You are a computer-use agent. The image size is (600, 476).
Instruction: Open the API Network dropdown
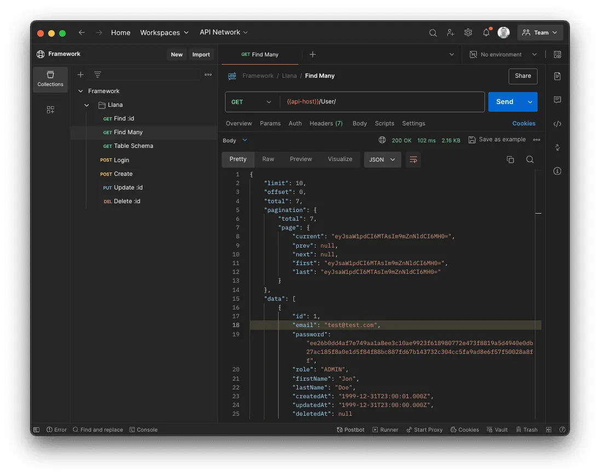[x=224, y=32]
